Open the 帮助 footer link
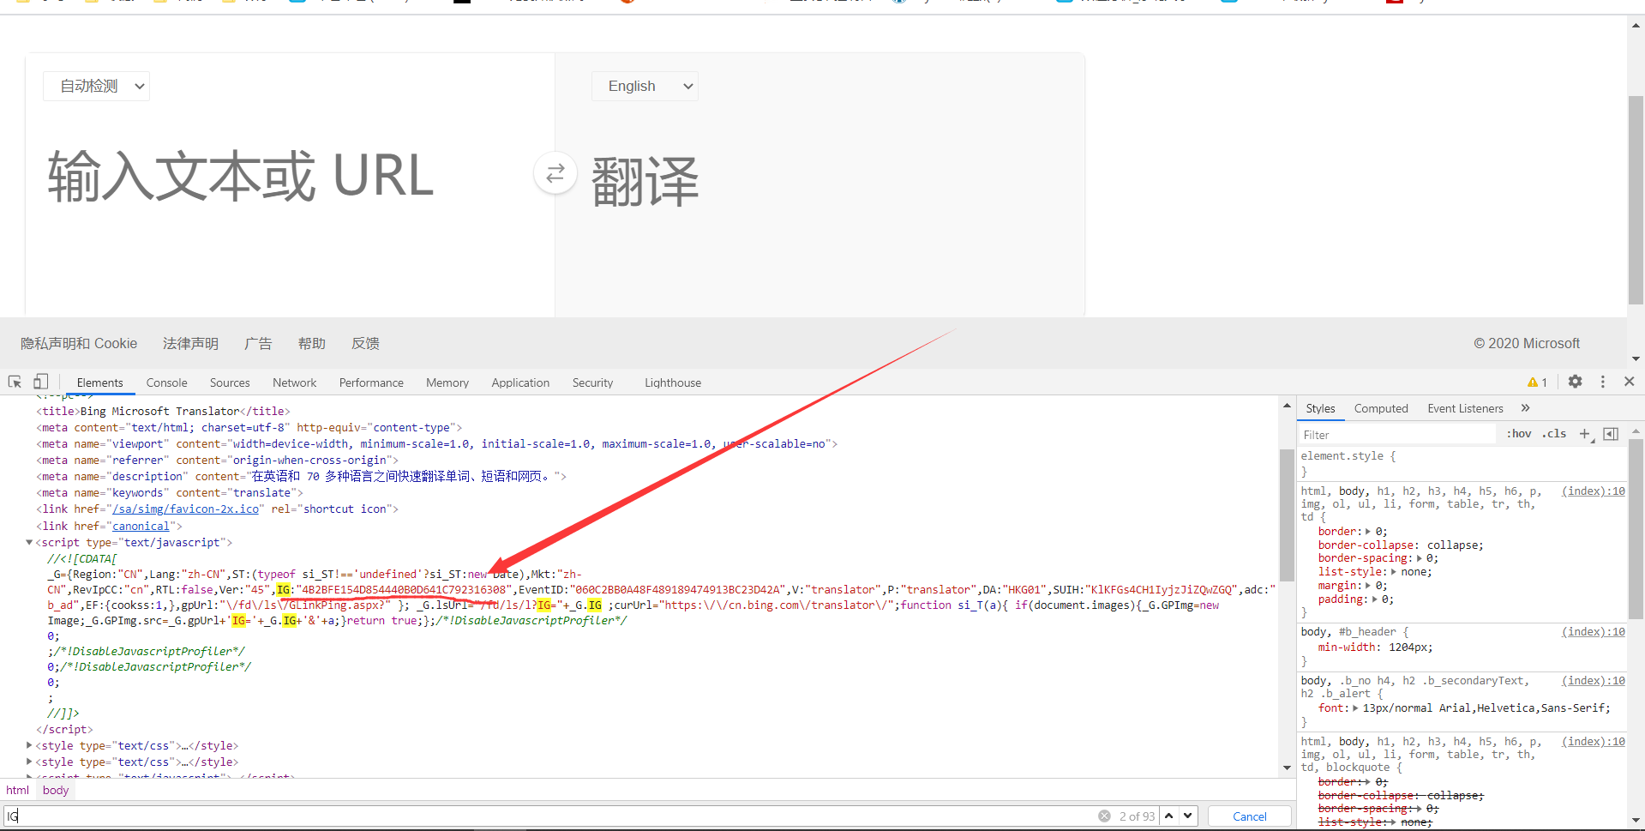This screenshot has height=831, width=1645. pyautogui.click(x=312, y=343)
